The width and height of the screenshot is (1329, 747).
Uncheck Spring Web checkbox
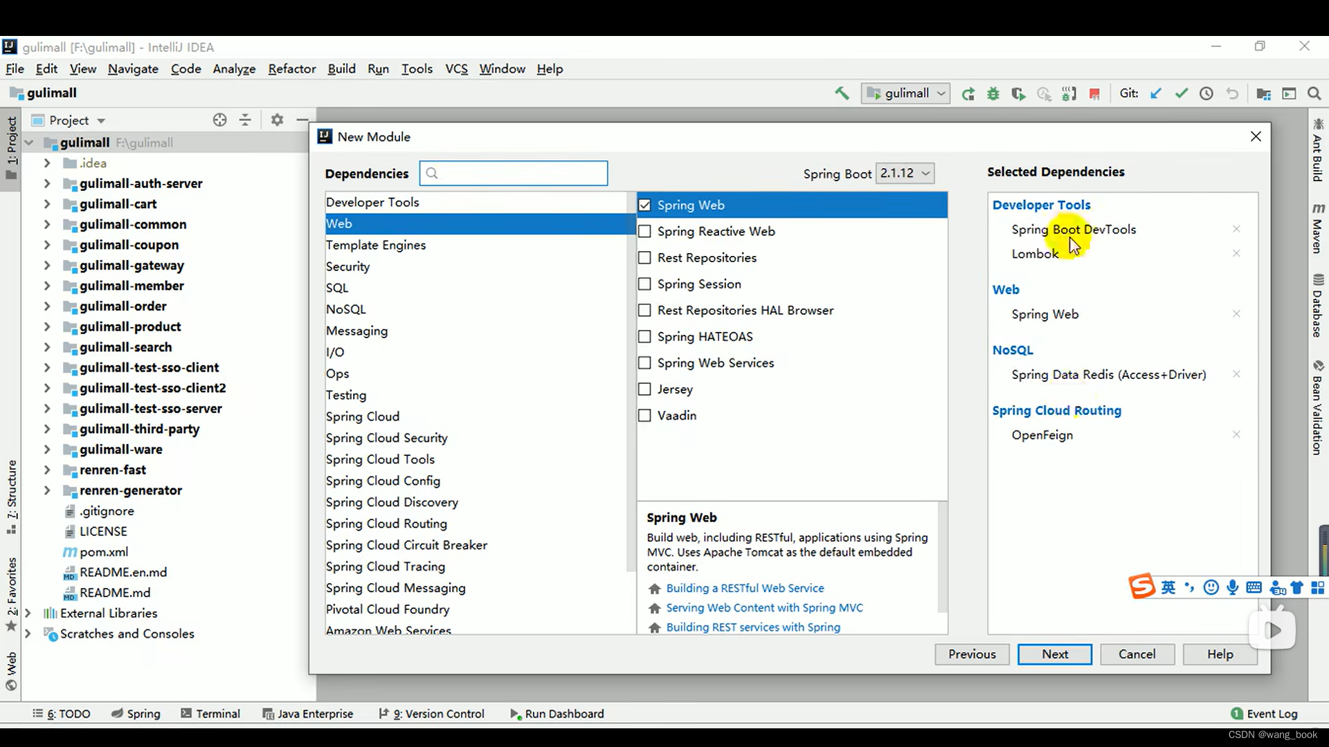point(644,205)
